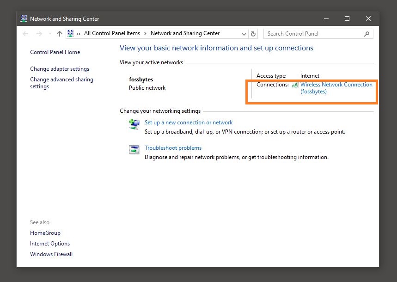Click the Troubleshoot problems monitor icon
Image resolution: width=397 pixels, height=282 pixels.
[134, 149]
